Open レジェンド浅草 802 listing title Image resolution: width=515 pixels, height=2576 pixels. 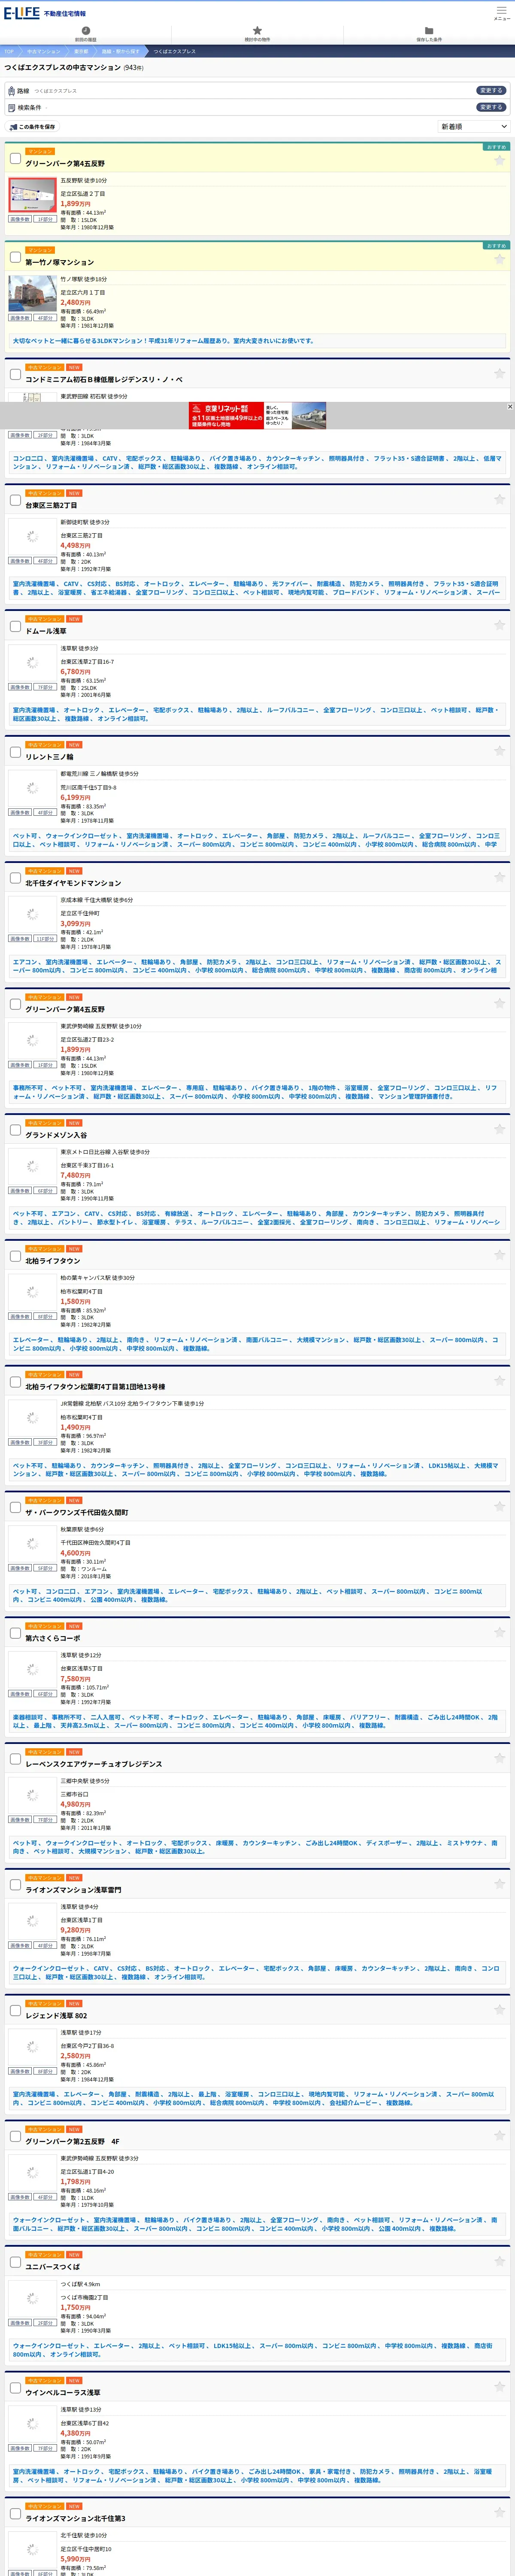56,2016
